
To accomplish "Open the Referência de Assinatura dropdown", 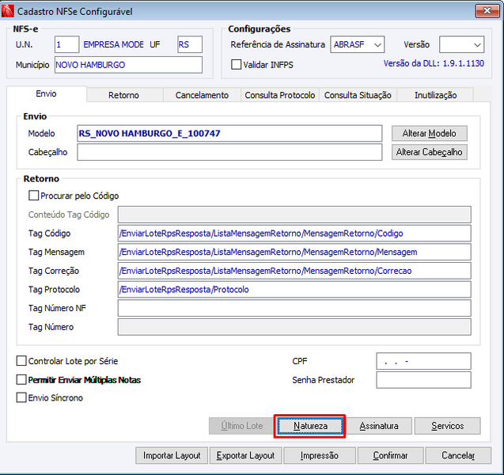I will [358, 44].
